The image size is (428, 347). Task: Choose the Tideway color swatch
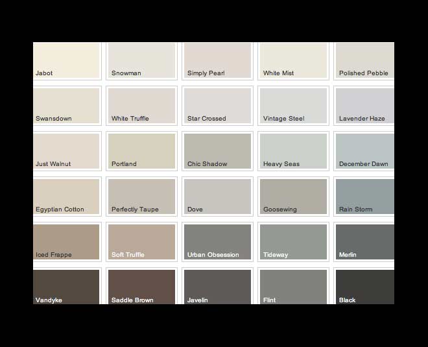point(293,242)
